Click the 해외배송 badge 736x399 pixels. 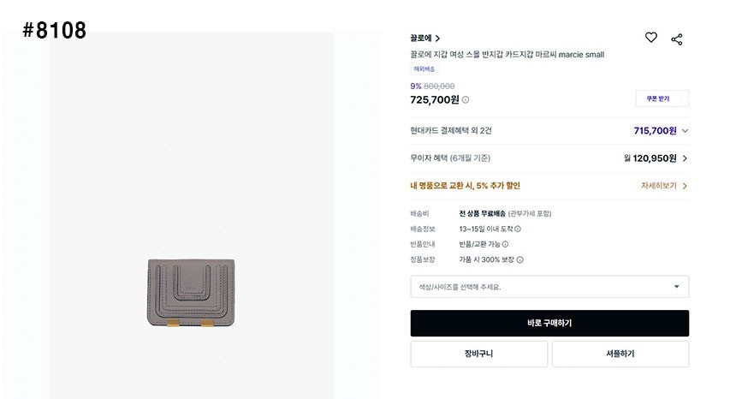(x=424, y=68)
